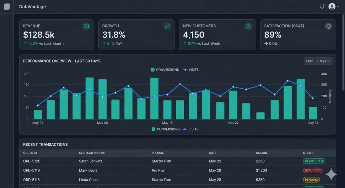The image size is (345, 188).
Task: Open order ORD-5118
Action: 31,180
